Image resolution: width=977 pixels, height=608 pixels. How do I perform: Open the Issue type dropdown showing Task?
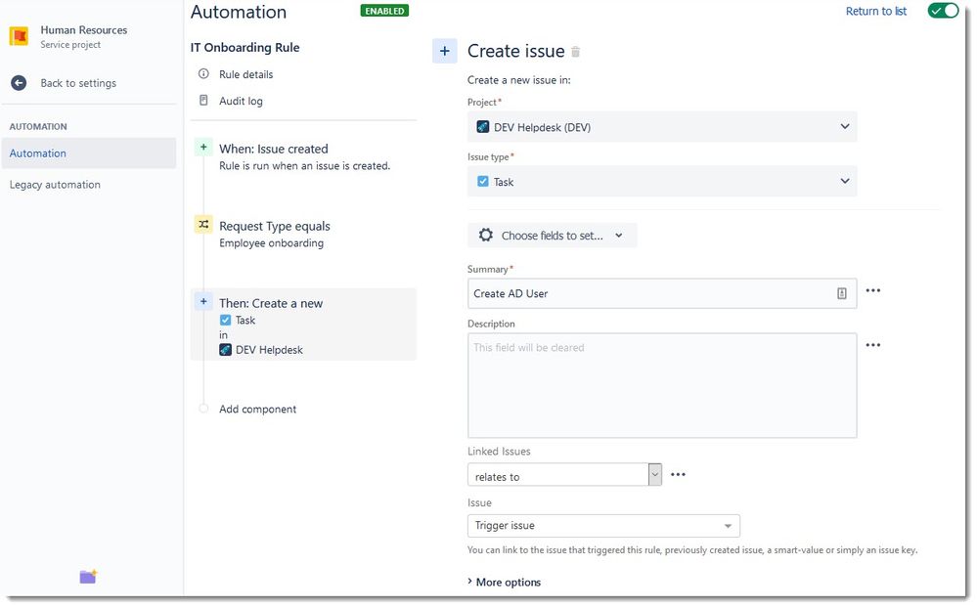pos(662,181)
